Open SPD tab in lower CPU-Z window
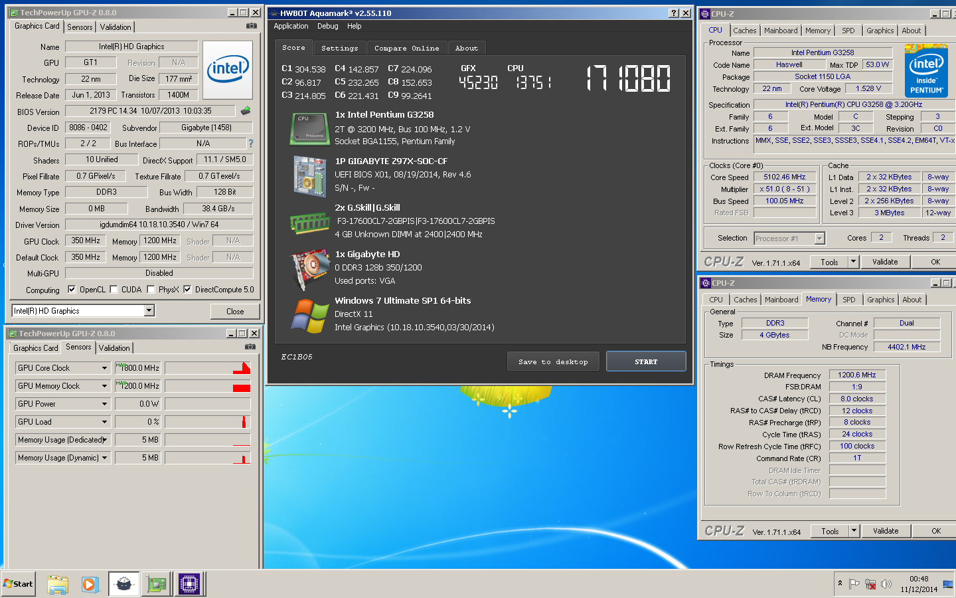The width and height of the screenshot is (956, 598). click(x=849, y=300)
